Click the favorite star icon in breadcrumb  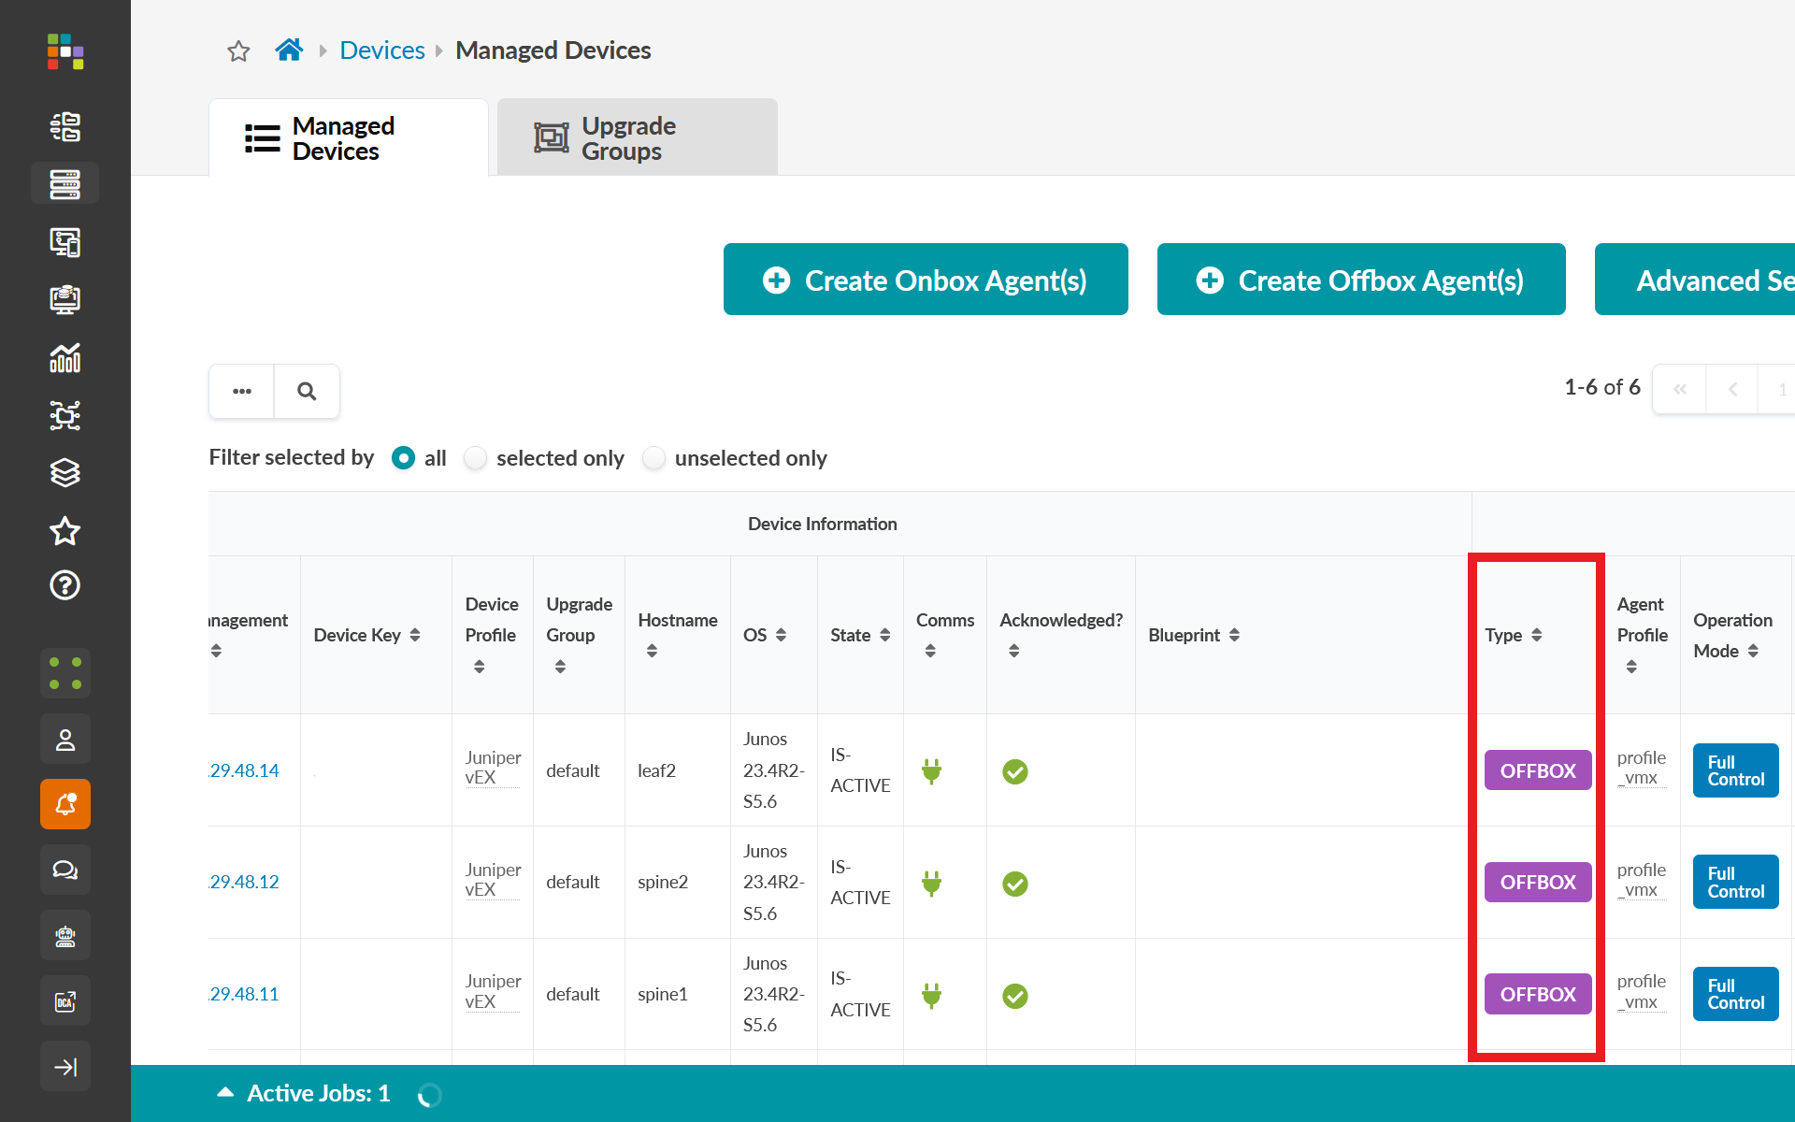(238, 50)
